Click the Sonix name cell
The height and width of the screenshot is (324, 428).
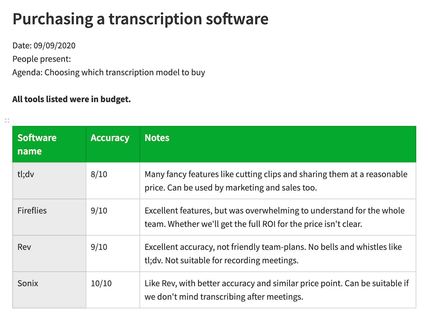(x=49, y=290)
